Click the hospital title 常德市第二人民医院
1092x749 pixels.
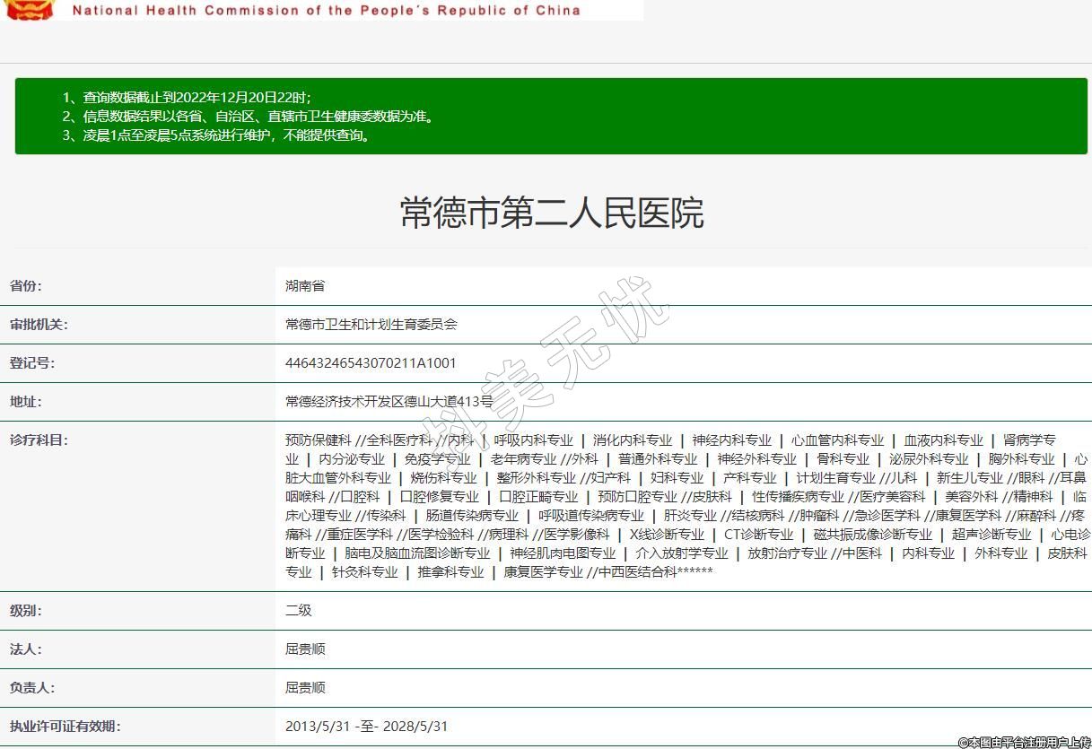click(x=551, y=213)
